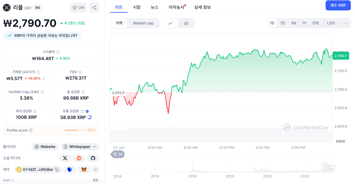Open the 시장 tab
The width and height of the screenshot is (355, 184).
[x=137, y=7]
